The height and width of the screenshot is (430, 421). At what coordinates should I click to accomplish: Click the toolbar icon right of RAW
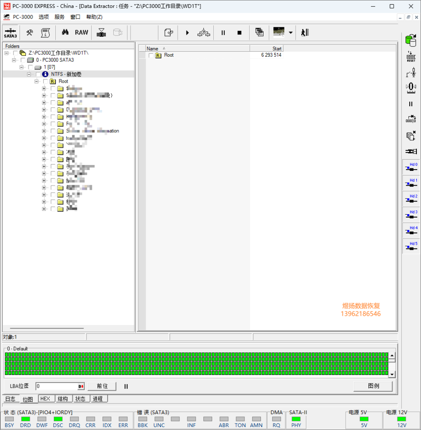click(101, 33)
